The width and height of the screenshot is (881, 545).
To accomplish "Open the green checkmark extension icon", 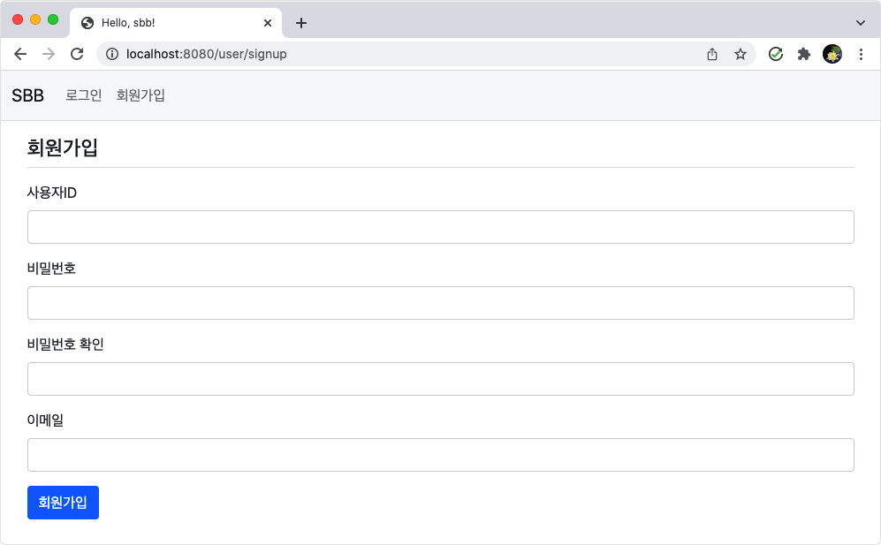I will pyautogui.click(x=776, y=54).
